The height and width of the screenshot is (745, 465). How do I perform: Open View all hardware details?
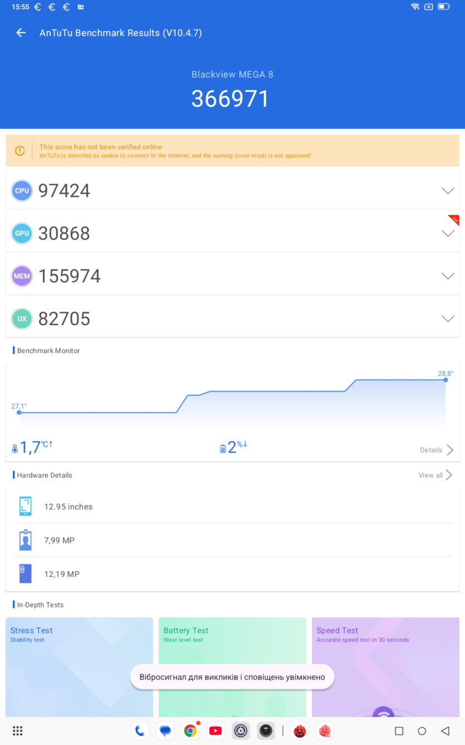[x=435, y=475]
